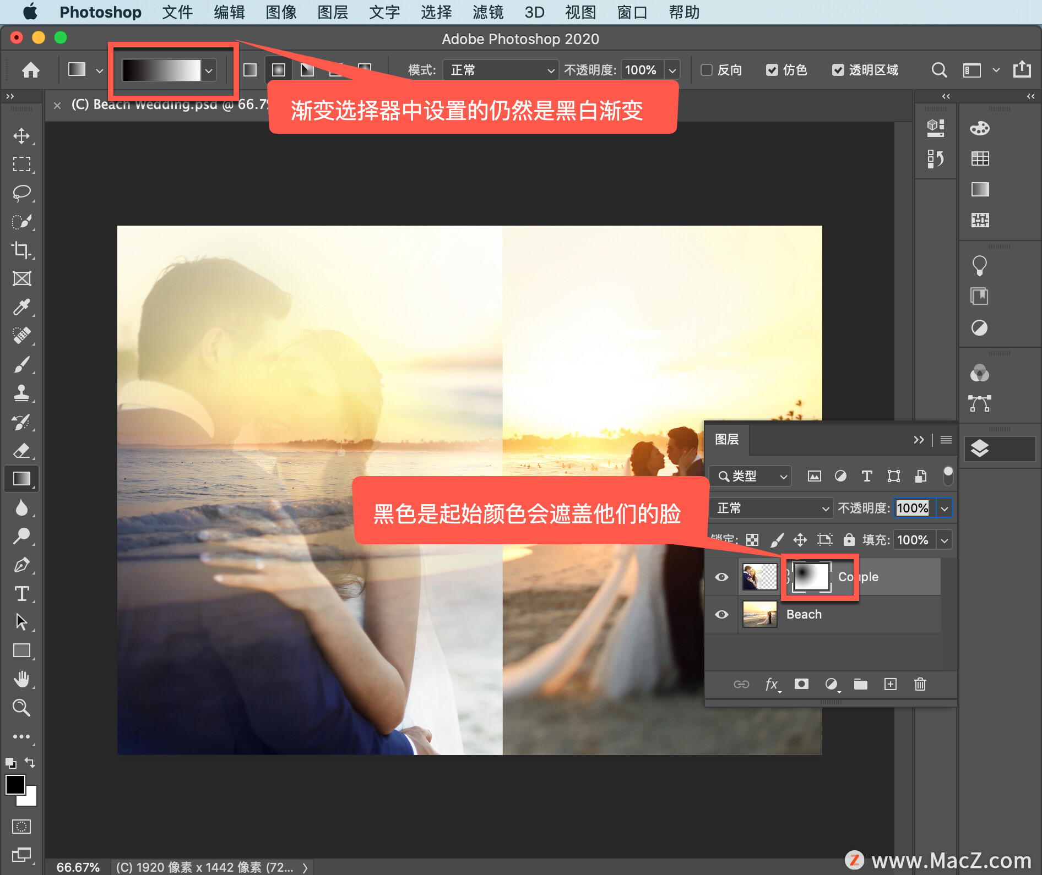Open the 滤镜 menu
Image resolution: width=1042 pixels, height=875 pixels.
tap(487, 12)
